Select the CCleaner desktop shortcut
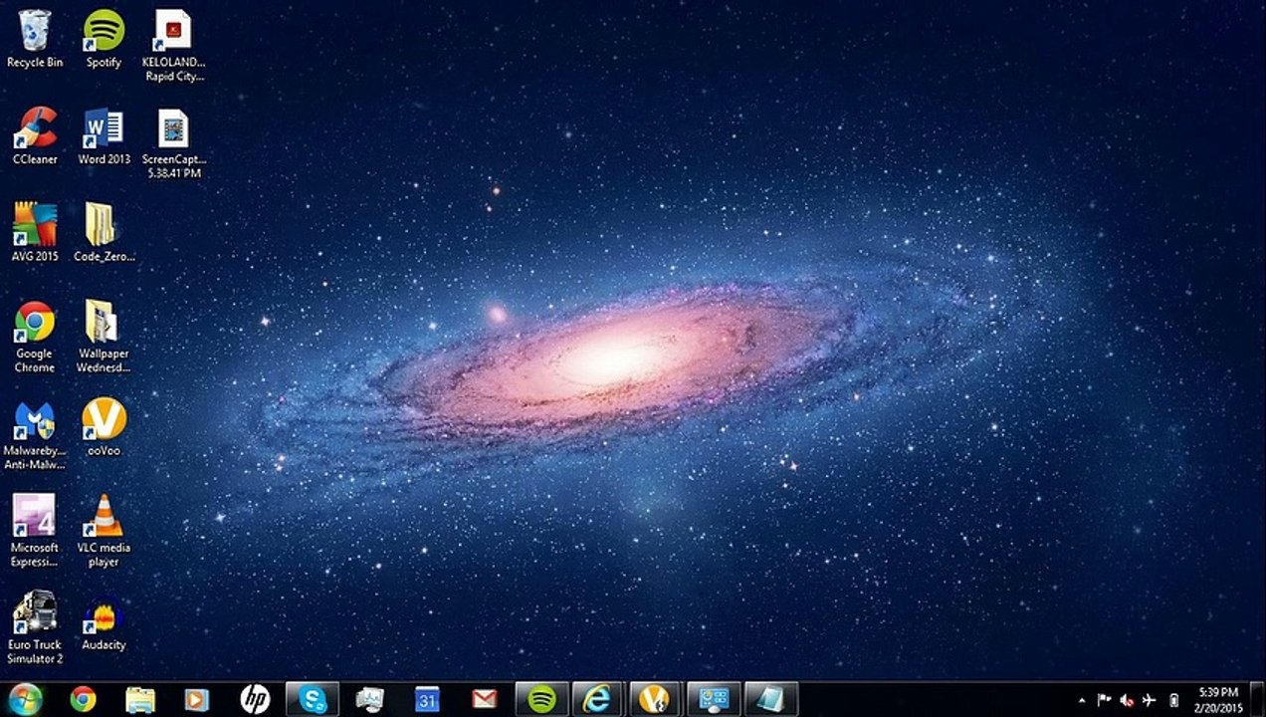Viewport: 1266px width, 717px height. 35,136
